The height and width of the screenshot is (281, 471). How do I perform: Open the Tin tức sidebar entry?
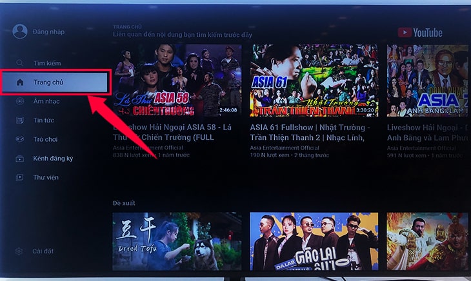click(x=44, y=121)
